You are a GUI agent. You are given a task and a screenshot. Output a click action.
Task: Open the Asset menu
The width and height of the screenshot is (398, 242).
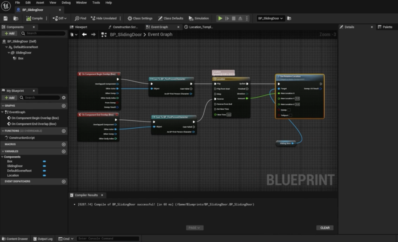tap(40, 3)
